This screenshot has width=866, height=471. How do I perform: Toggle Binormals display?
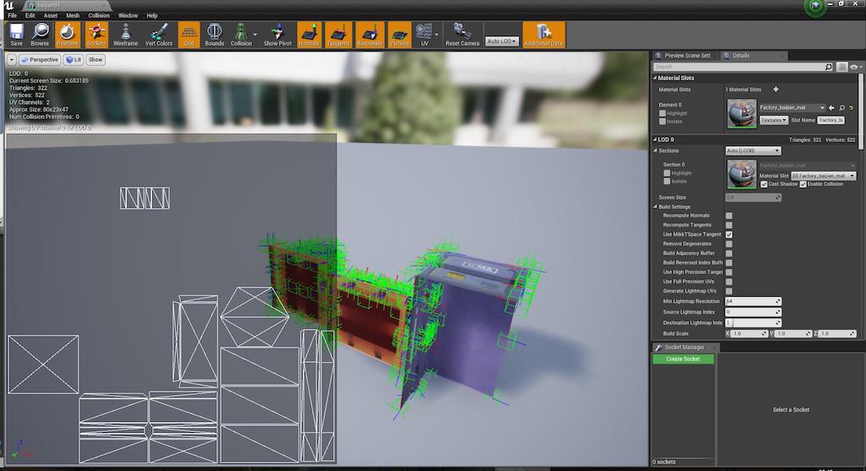370,35
